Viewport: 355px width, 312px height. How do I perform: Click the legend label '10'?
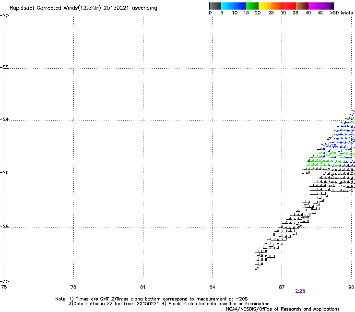coord(235,13)
